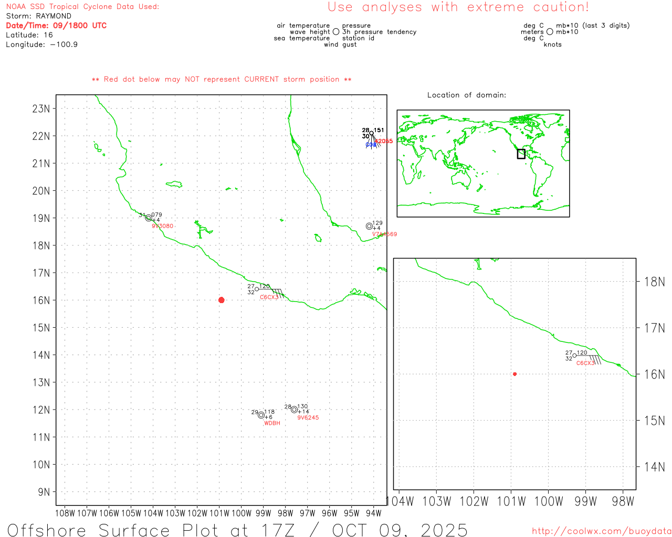Click the 108W longitude axis label

(x=65, y=513)
